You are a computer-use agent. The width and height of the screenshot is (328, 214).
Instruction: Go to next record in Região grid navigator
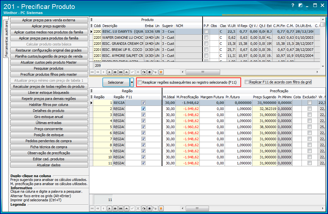coord(109,208)
